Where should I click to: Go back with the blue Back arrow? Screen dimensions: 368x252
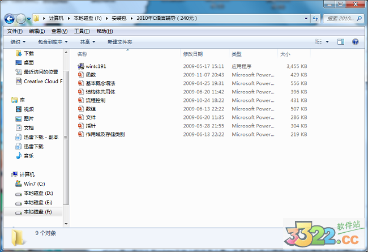(x=10, y=19)
